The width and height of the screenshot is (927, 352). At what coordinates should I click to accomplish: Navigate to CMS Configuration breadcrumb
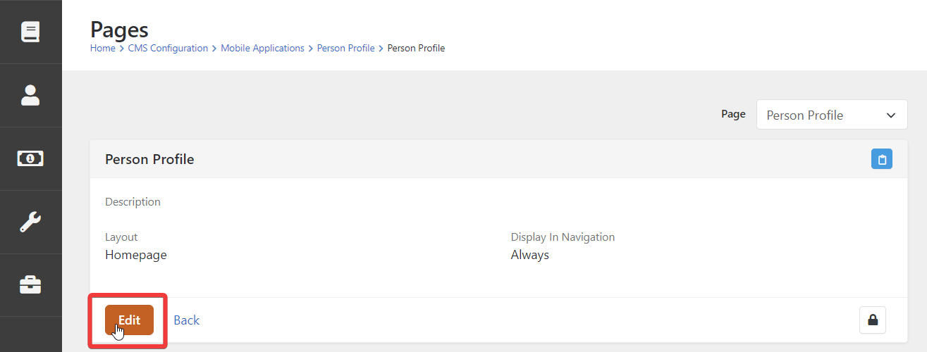(x=168, y=49)
